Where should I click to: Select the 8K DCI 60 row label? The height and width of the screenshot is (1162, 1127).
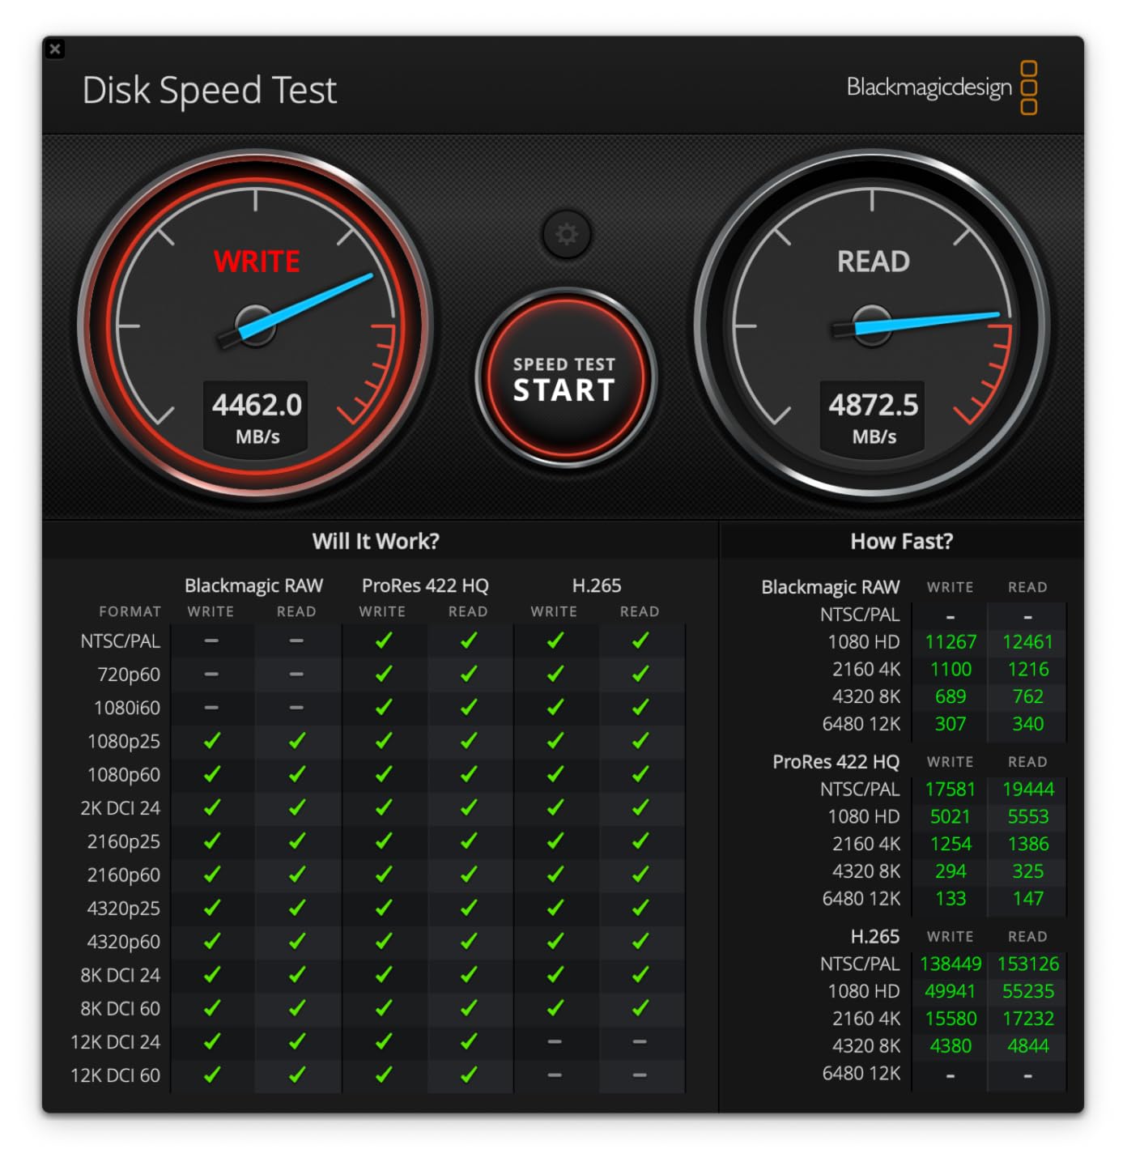121,1008
